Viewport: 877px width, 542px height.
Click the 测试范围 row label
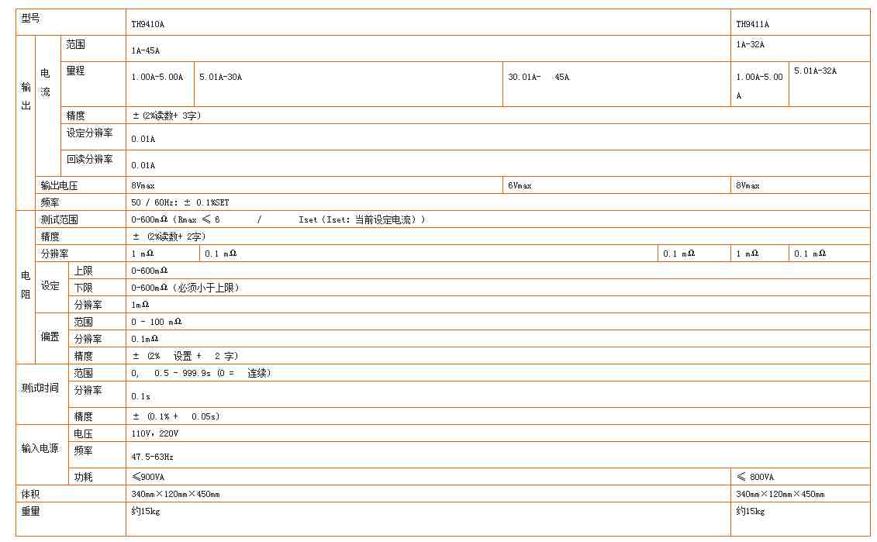tap(59, 219)
